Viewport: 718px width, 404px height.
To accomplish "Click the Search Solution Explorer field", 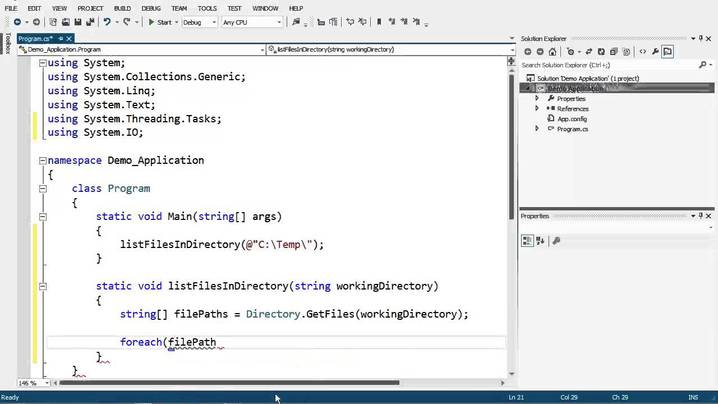I will pyautogui.click(x=609, y=65).
